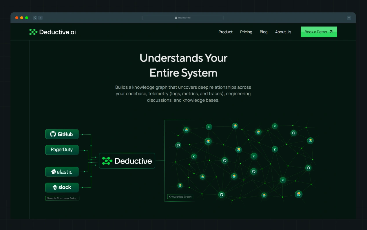Go to the Blog page

click(x=264, y=32)
